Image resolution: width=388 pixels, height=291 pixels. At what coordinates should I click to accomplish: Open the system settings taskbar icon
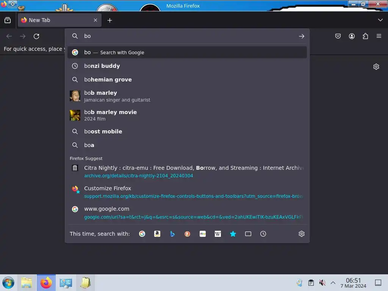66,283
